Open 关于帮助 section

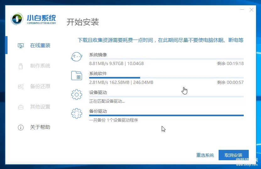(40, 127)
